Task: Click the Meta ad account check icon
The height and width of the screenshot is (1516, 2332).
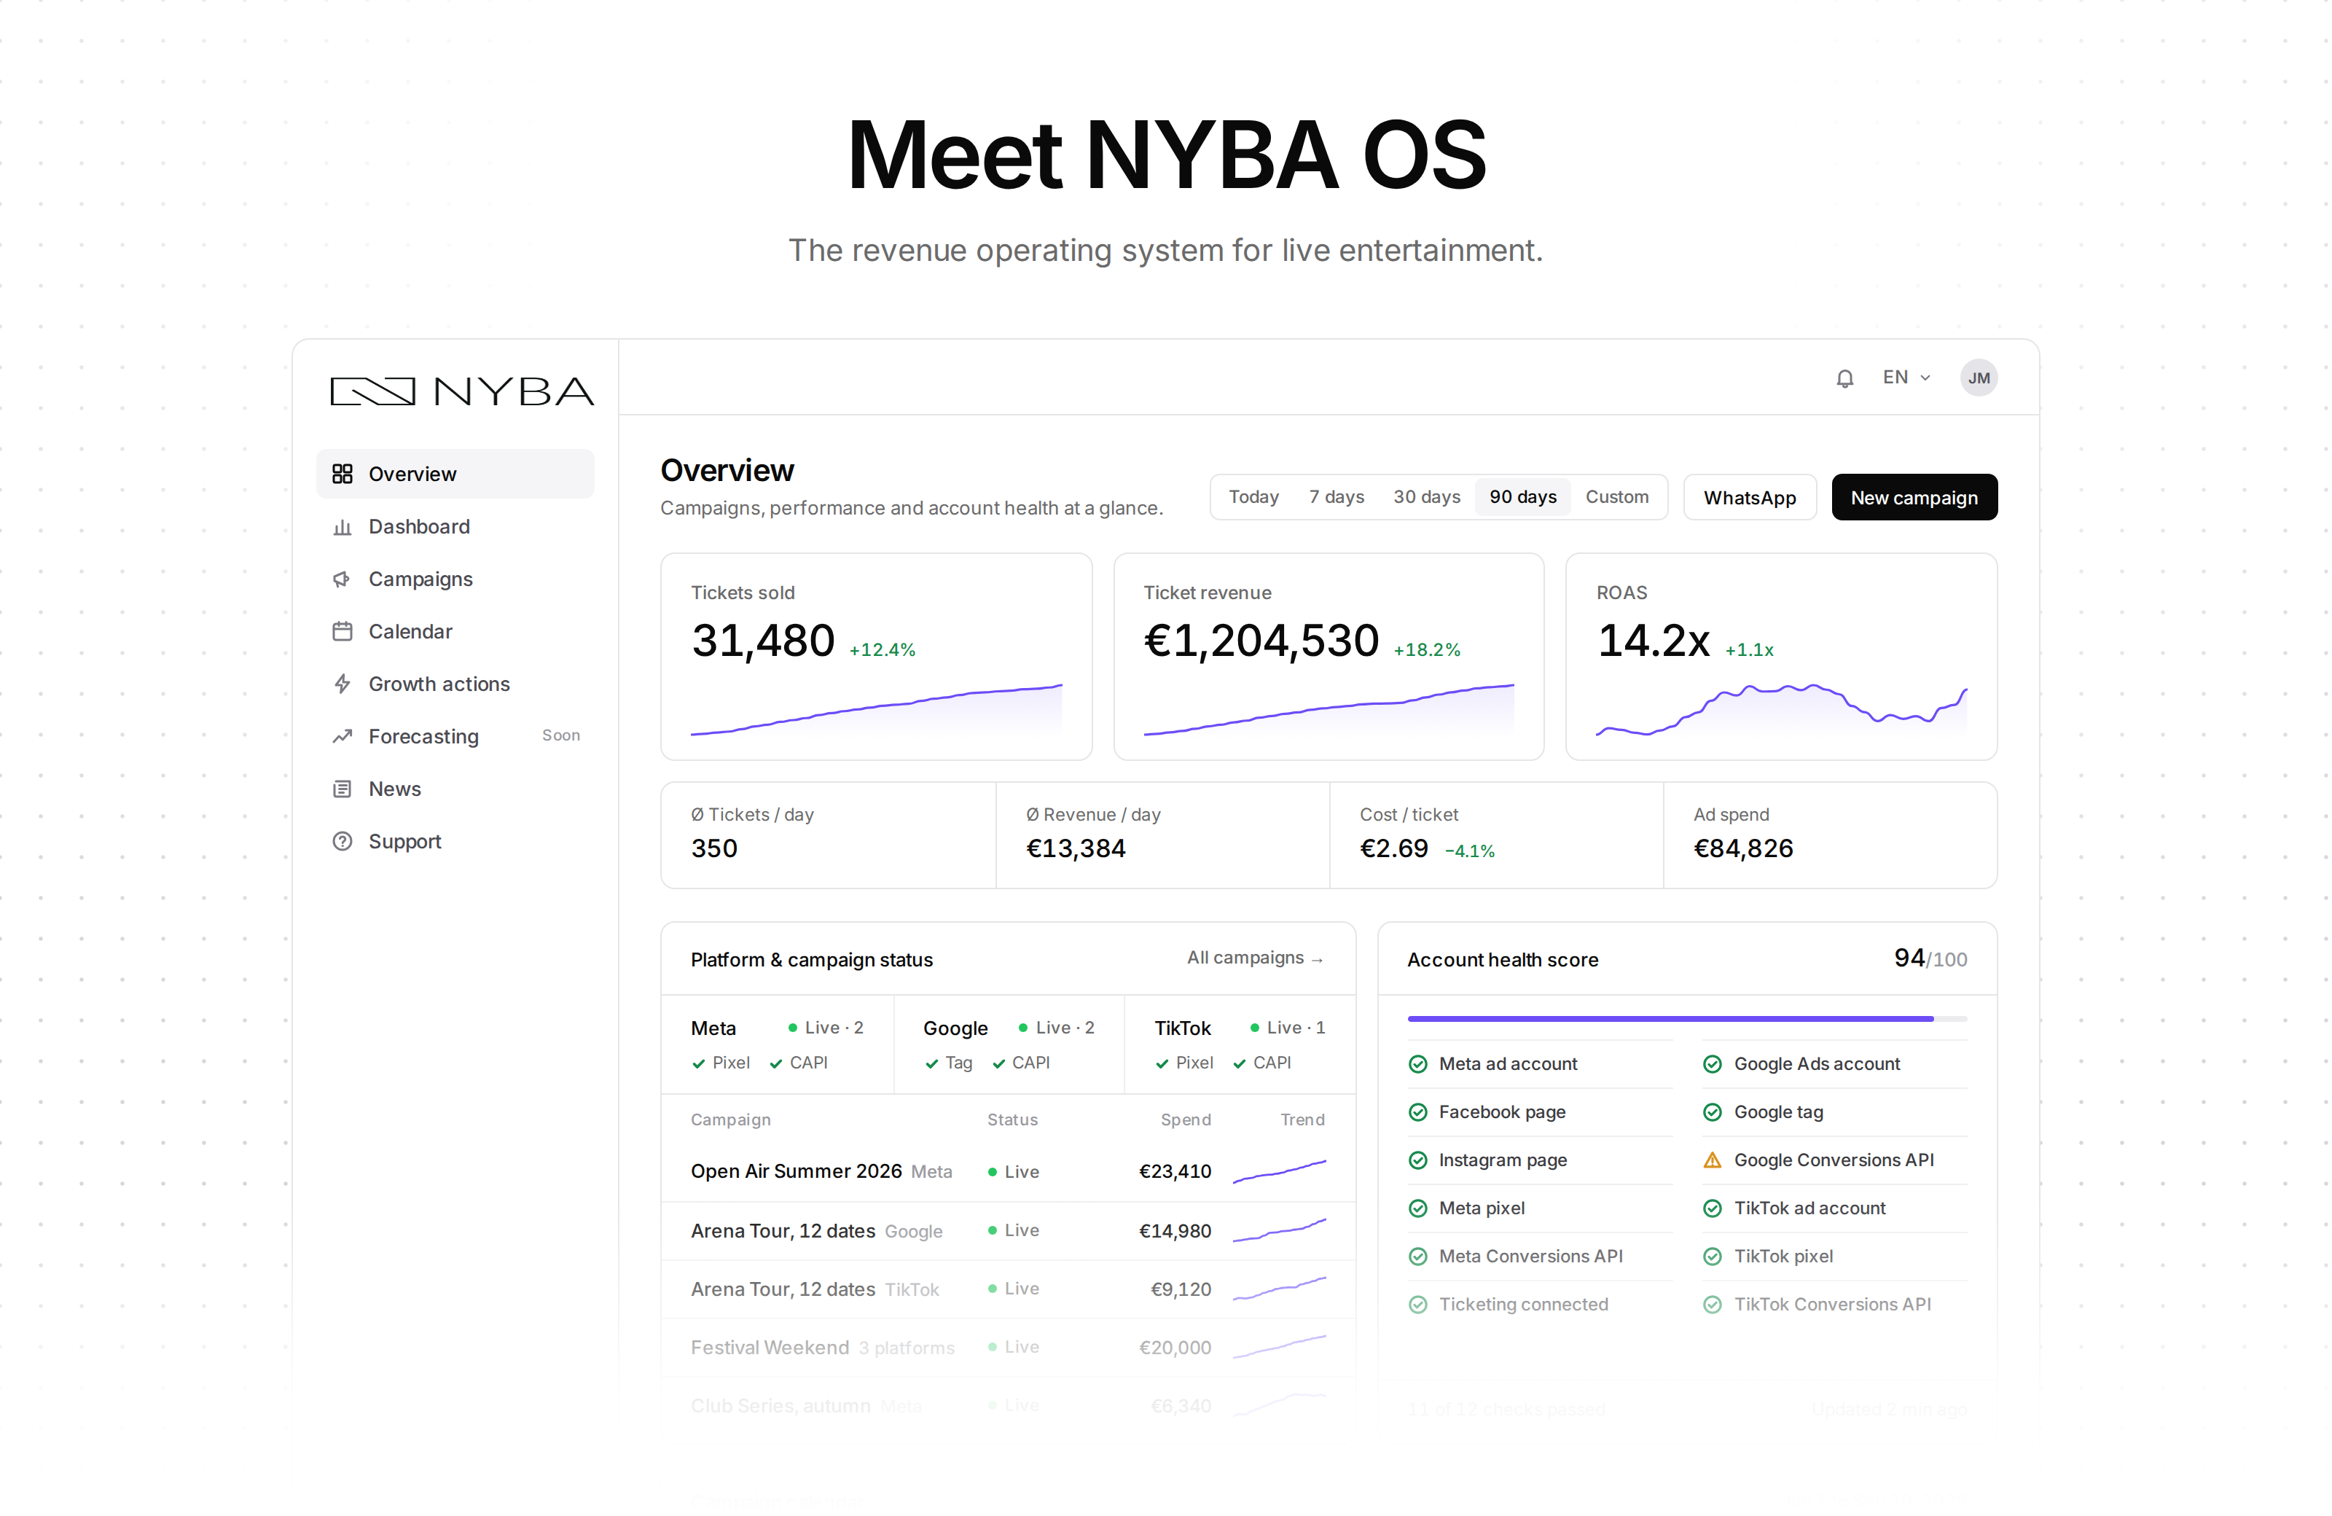Action: point(1417,1064)
